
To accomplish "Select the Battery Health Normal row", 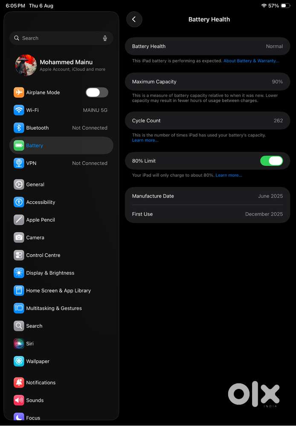I will [207, 46].
